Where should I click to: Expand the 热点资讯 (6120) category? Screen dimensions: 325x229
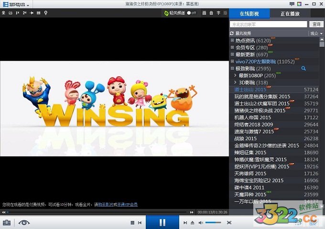232,41
